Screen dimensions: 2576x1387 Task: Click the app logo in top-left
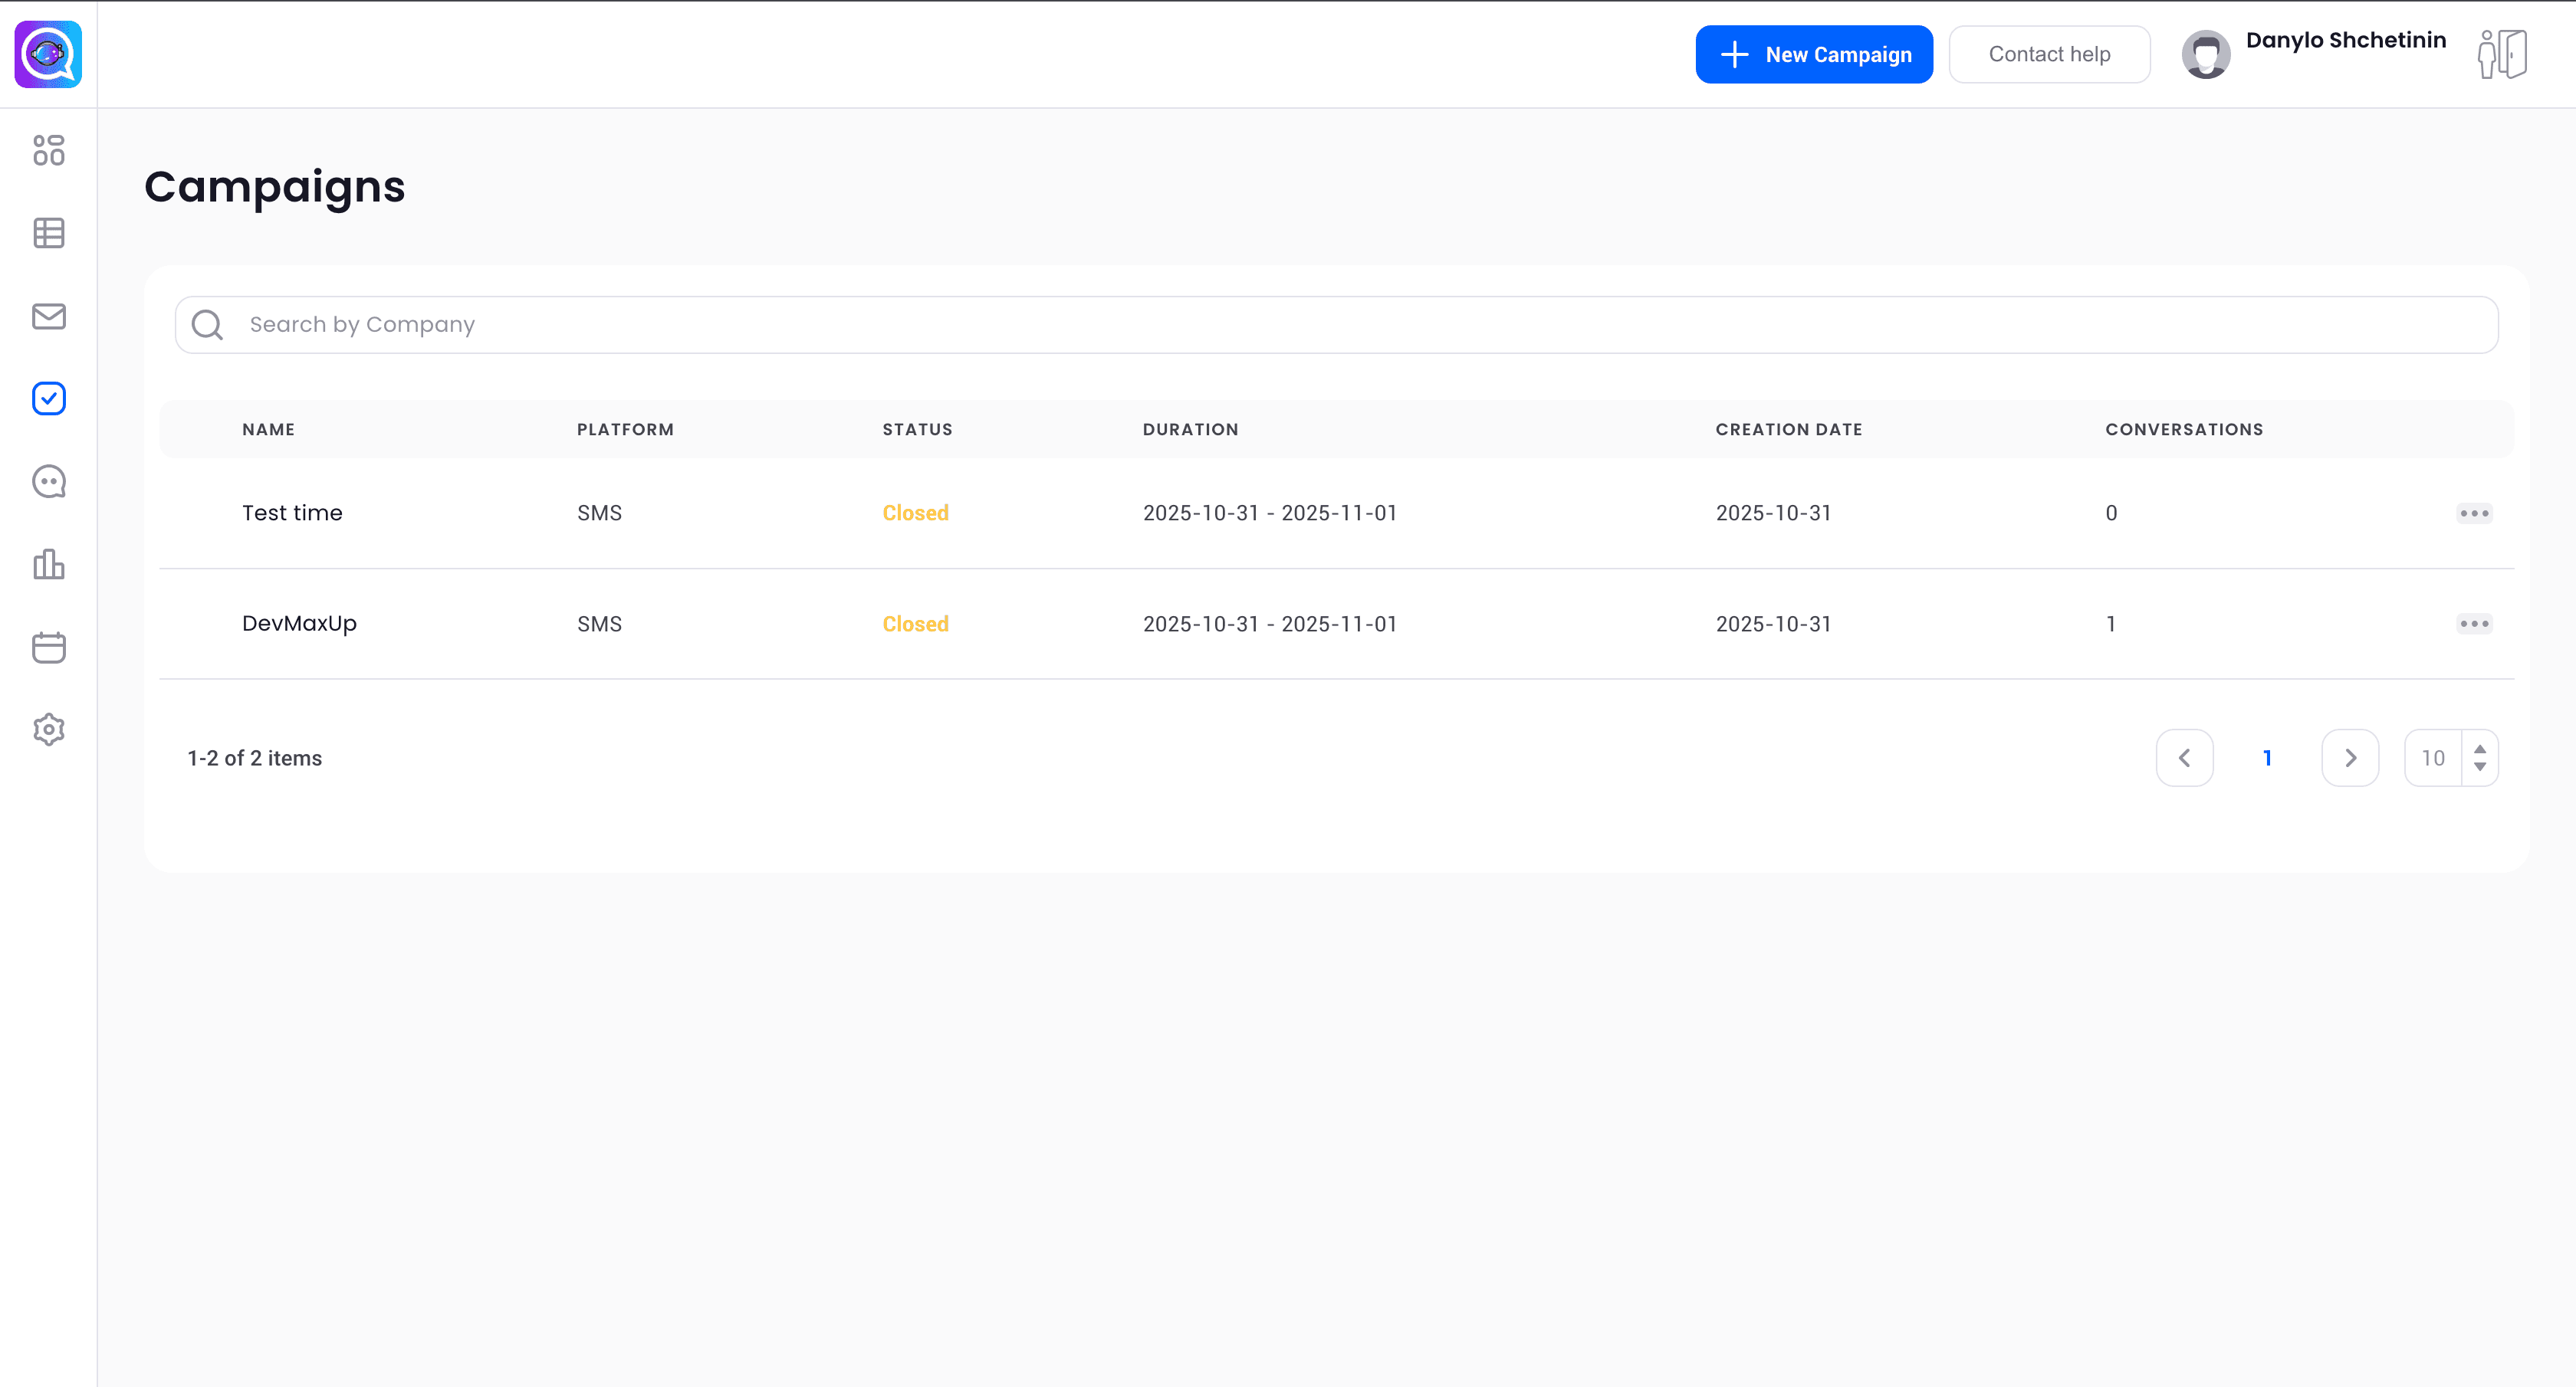[x=48, y=54]
